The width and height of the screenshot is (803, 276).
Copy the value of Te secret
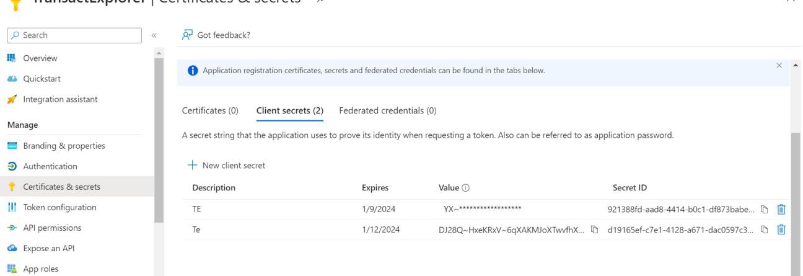[x=595, y=229]
